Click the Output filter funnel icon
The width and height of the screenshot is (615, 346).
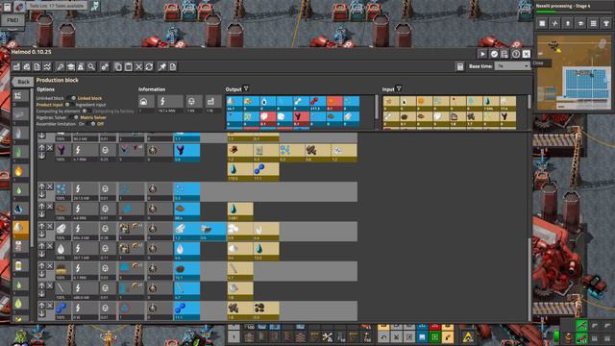(x=246, y=88)
